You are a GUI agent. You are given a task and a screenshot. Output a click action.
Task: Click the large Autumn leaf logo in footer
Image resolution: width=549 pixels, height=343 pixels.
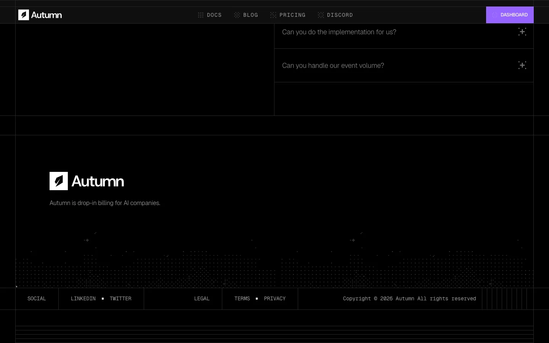tap(87, 181)
